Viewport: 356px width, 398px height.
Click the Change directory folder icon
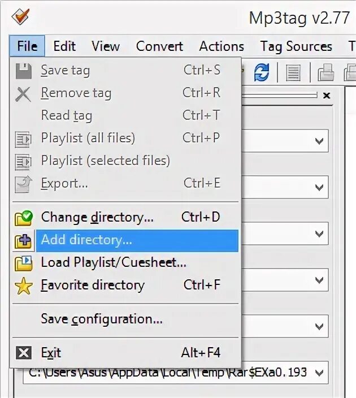[23, 218]
